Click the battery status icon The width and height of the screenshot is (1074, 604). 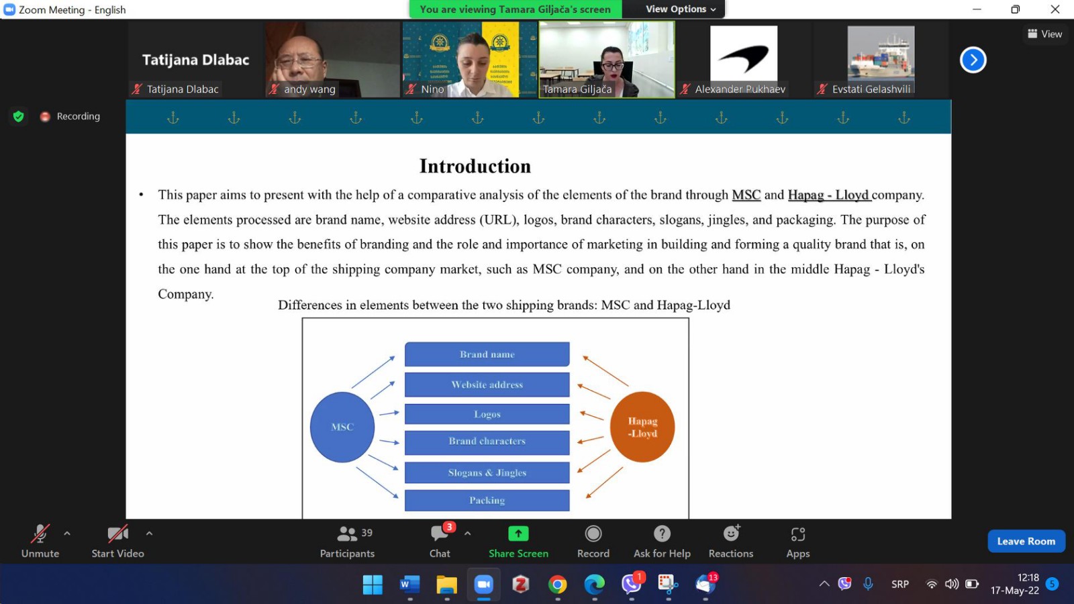pos(972,584)
